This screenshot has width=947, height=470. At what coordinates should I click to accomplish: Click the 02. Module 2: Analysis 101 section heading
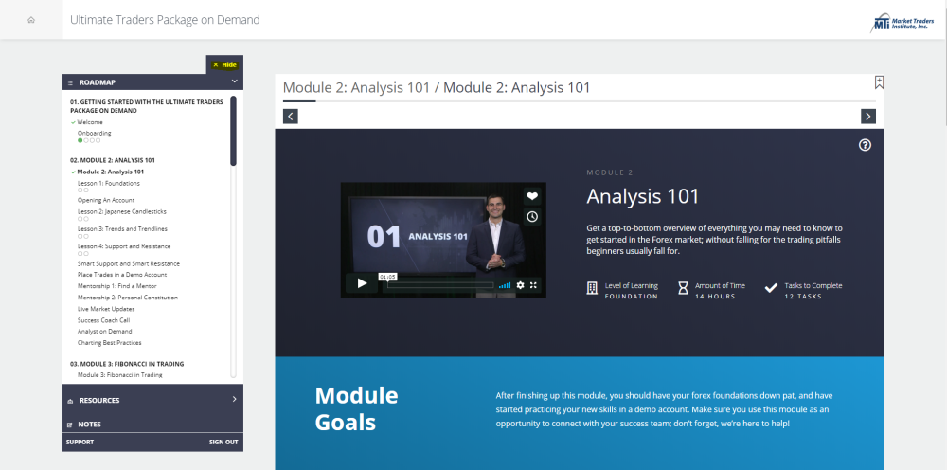pos(113,160)
